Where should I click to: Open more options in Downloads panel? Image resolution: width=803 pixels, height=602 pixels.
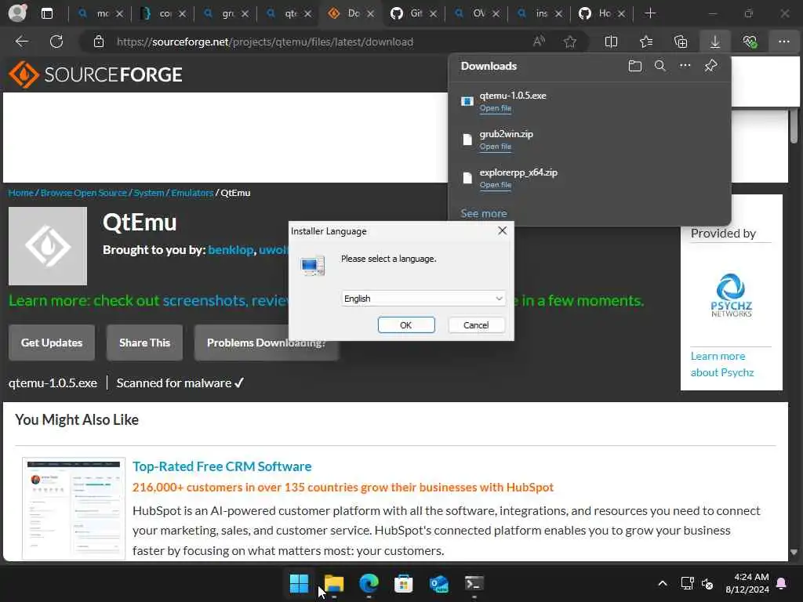pos(685,66)
